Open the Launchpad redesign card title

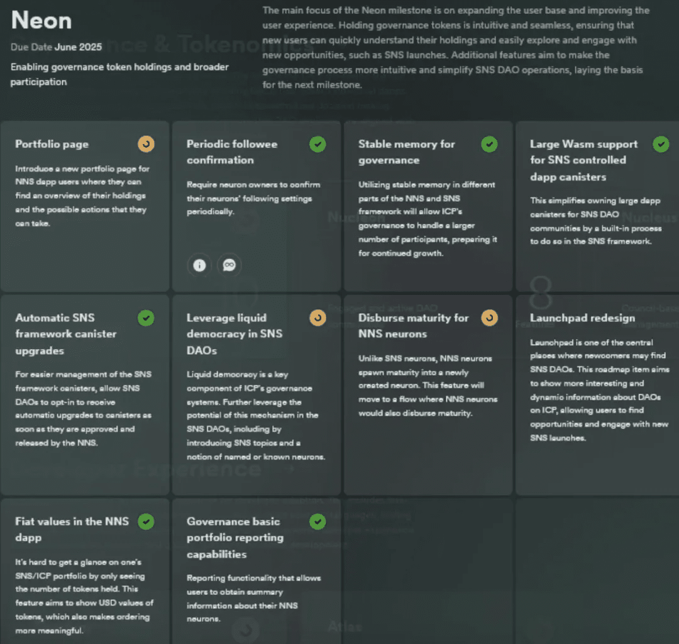(x=582, y=318)
